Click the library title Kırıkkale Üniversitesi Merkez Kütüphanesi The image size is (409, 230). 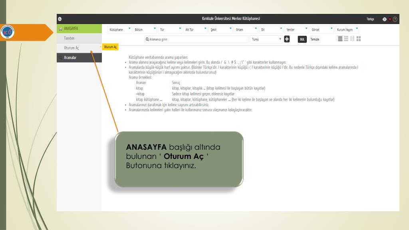231,18
